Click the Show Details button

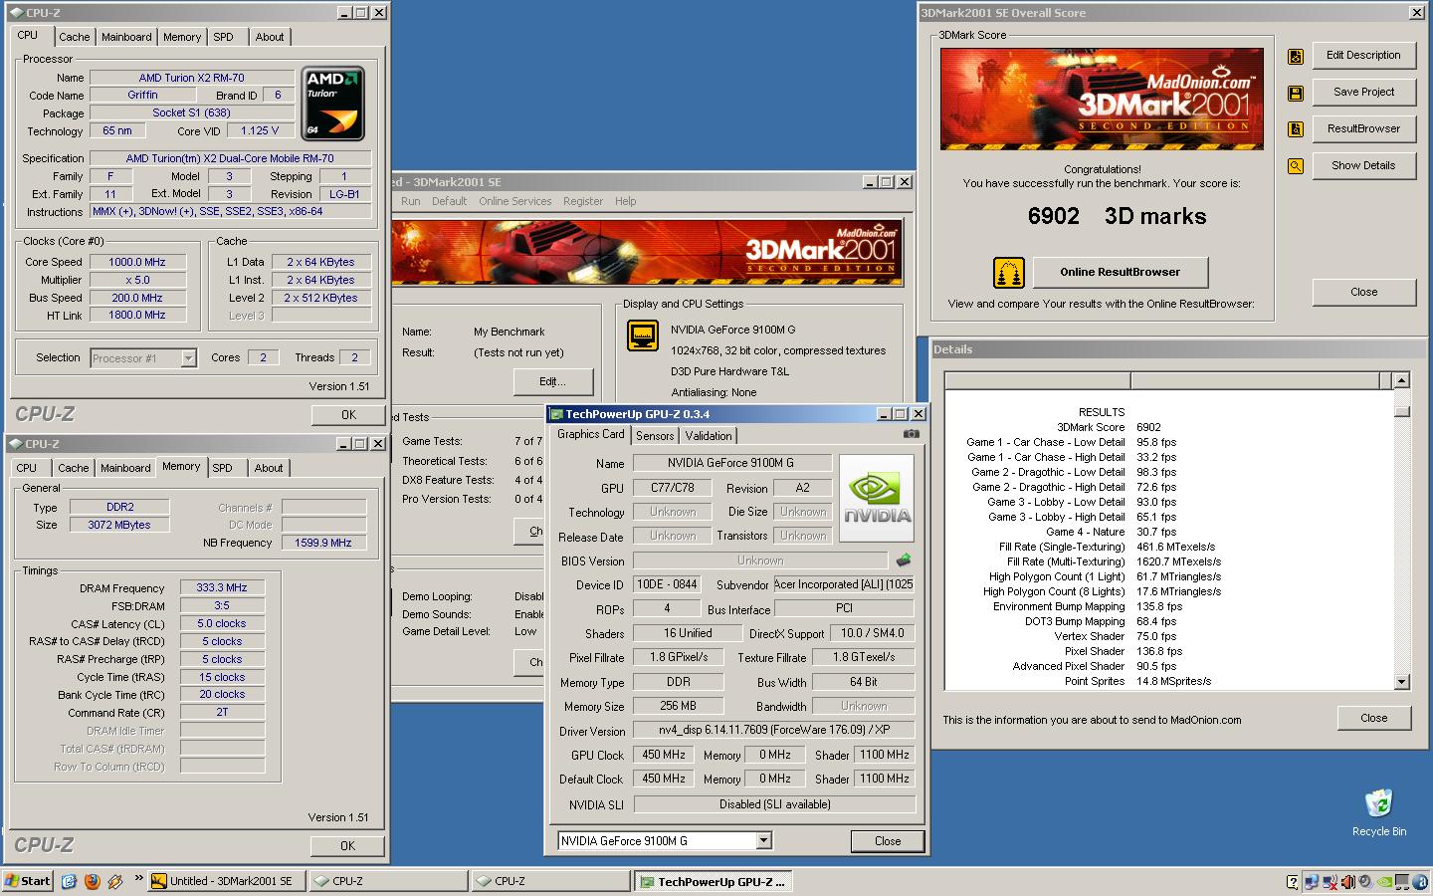(x=1363, y=166)
